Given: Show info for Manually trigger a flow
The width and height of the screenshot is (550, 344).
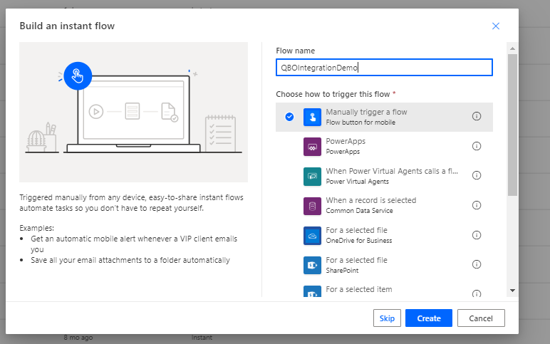Looking at the screenshot, I should [477, 116].
